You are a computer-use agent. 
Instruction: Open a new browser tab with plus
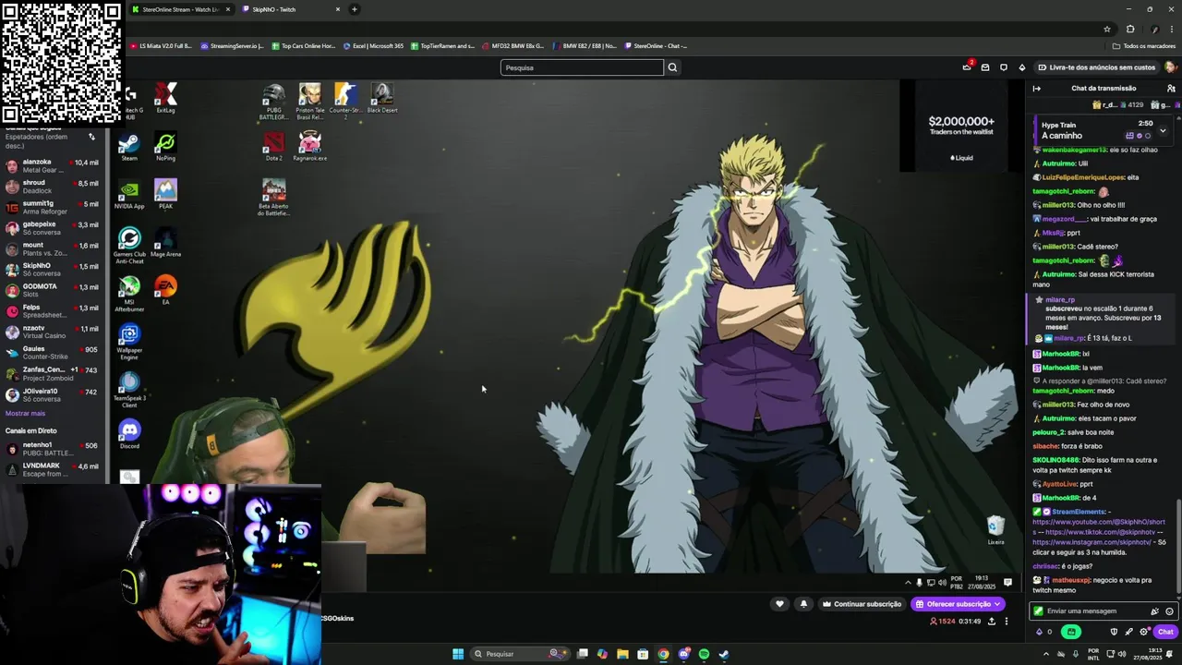(354, 9)
